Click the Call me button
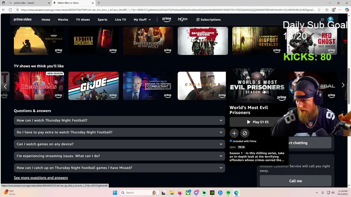 click(296, 181)
